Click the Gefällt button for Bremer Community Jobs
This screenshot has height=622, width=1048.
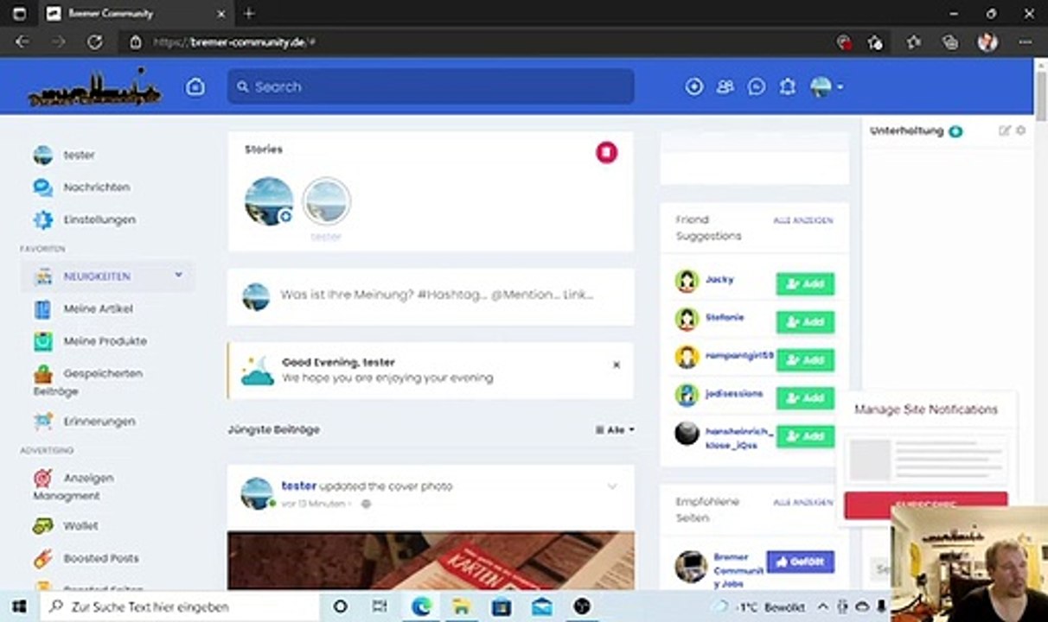[801, 562]
